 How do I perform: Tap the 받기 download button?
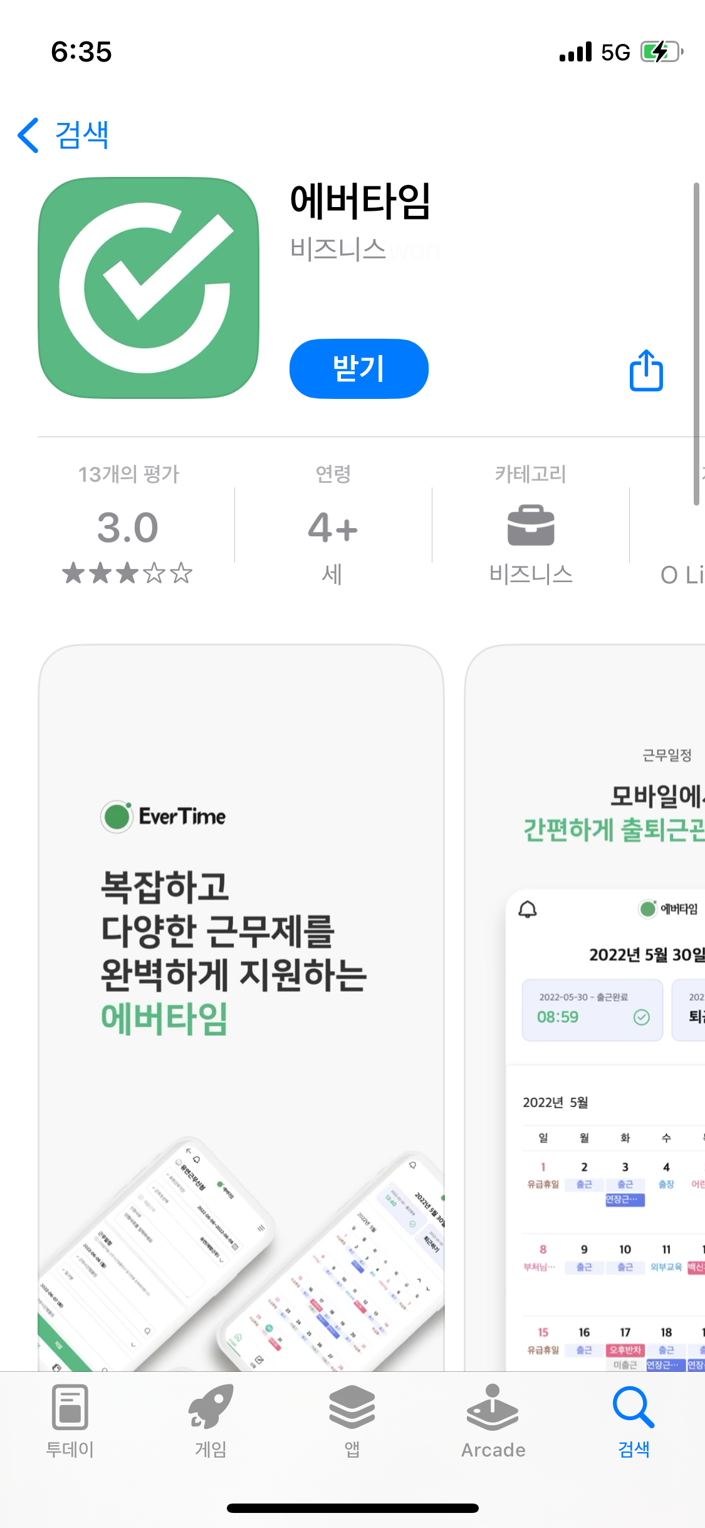coord(358,369)
